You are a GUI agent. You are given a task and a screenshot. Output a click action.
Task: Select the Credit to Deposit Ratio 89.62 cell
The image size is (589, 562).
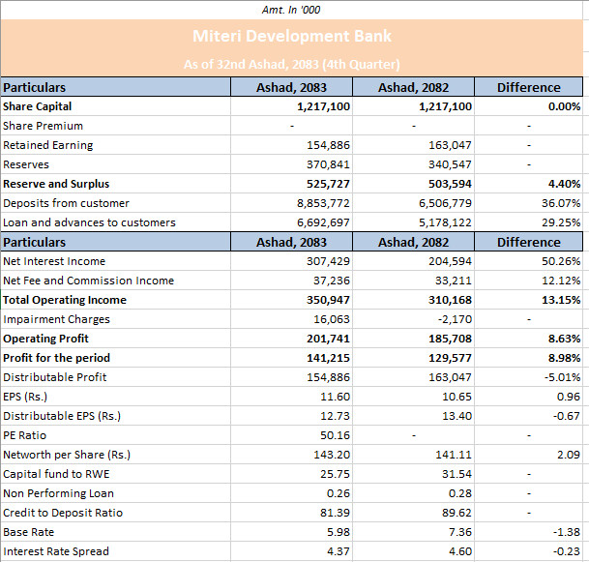point(414,513)
